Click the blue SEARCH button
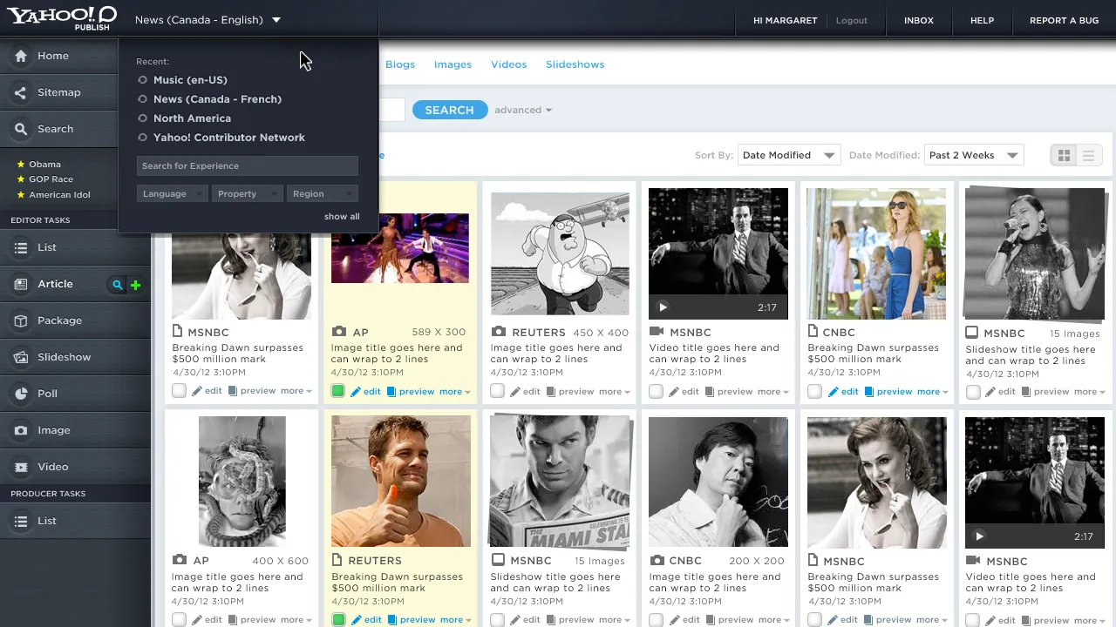This screenshot has height=627, width=1116. coord(450,110)
